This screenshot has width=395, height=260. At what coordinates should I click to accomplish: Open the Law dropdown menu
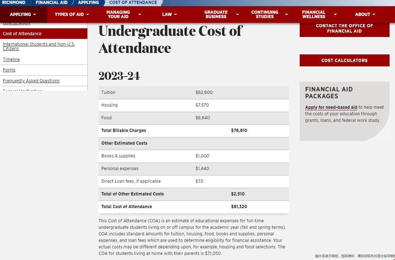point(169,15)
